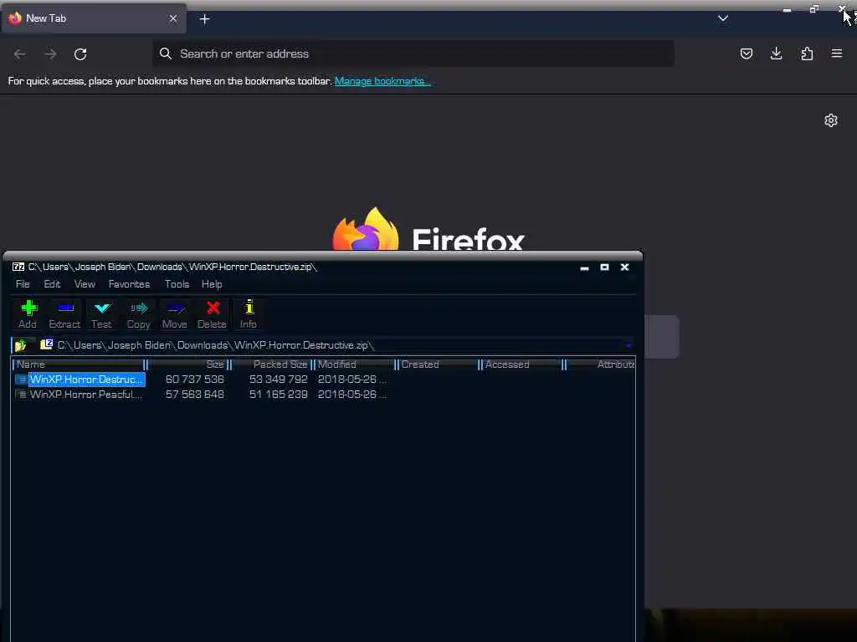
Task: Open Firefox Extensions icon
Action: click(x=807, y=53)
